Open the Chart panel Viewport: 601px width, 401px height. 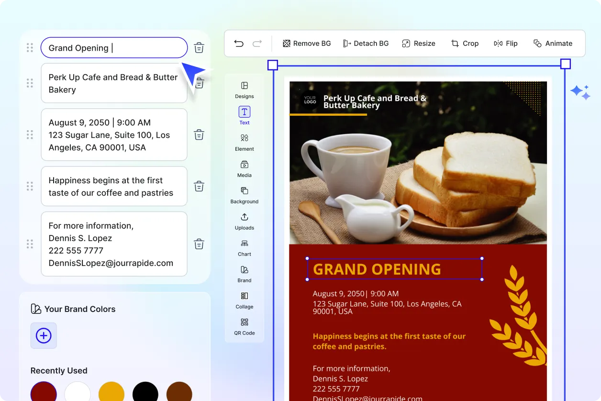coord(244,247)
